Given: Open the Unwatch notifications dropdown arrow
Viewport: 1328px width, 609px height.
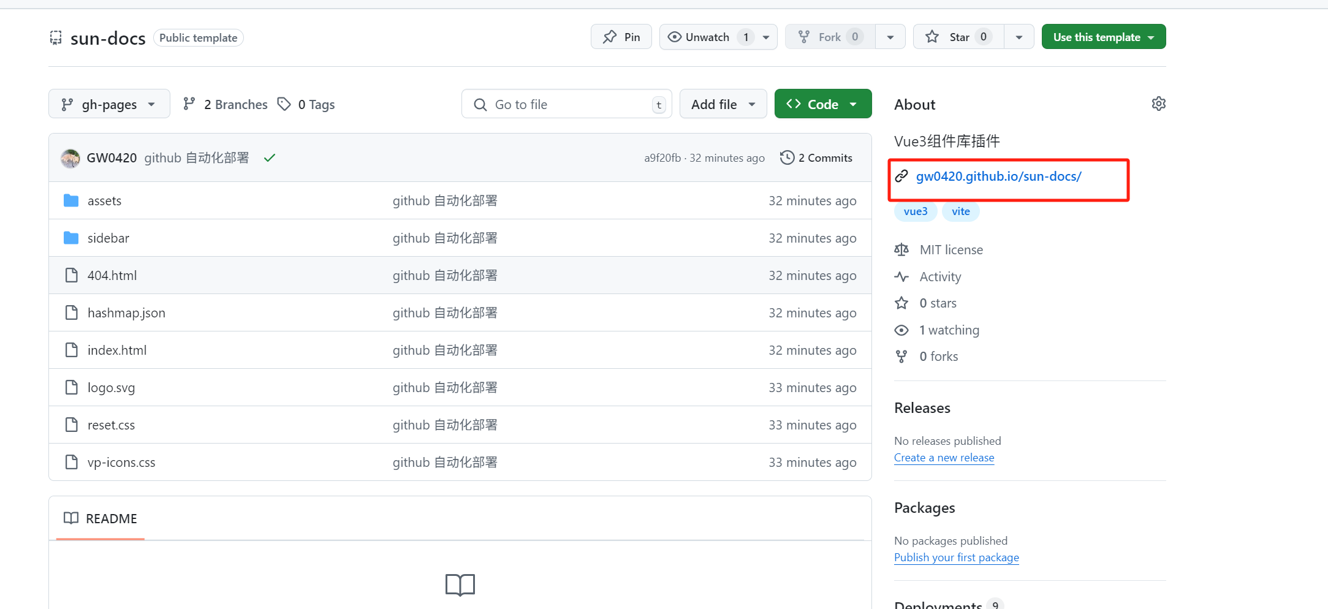Looking at the screenshot, I should (766, 37).
